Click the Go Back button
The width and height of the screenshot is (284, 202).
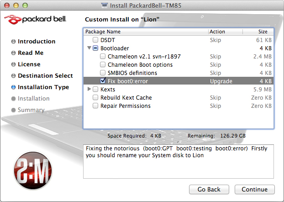209,189
